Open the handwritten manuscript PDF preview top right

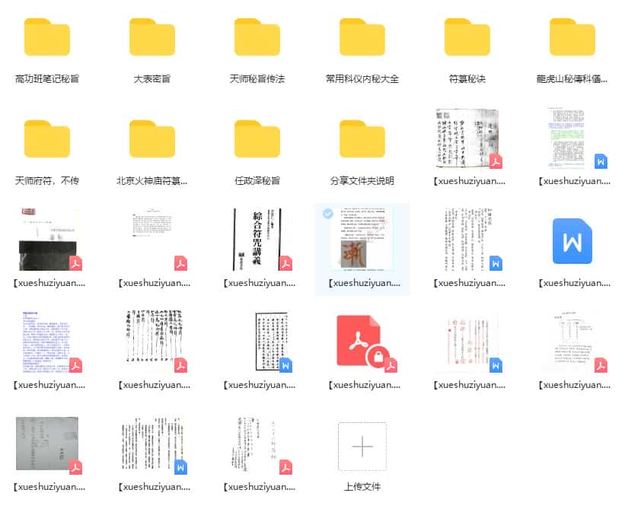tap(467, 141)
